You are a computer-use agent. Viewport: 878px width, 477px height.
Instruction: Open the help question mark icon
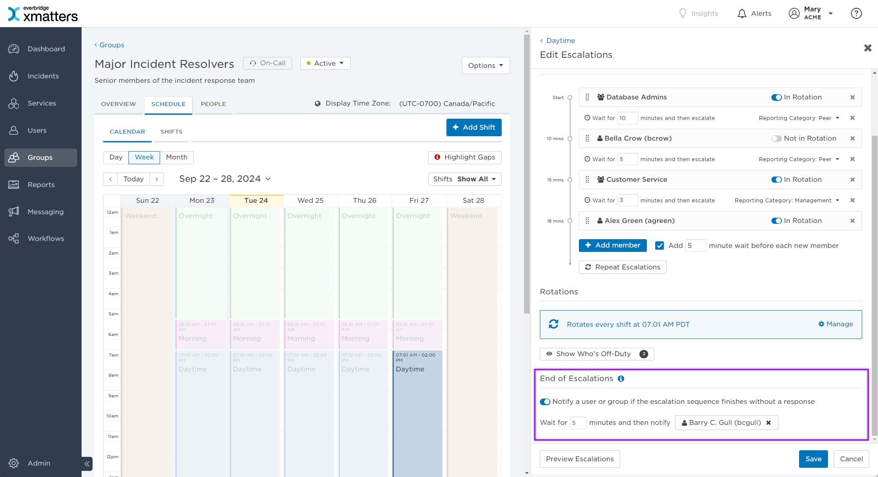click(x=856, y=14)
